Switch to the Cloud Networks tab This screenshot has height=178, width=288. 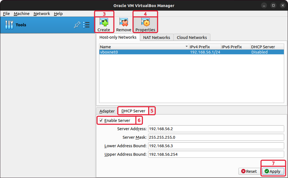click(x=192, y=37)
